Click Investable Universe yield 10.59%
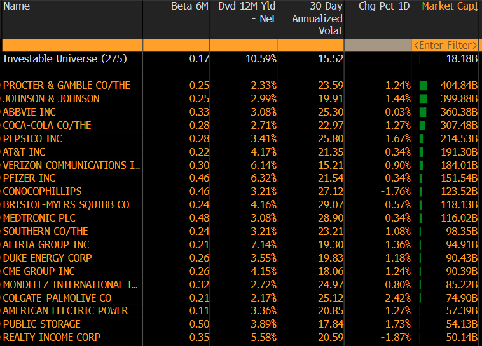Image resolution: width=482 pixels, height=346 pixels. coord(261,58)
